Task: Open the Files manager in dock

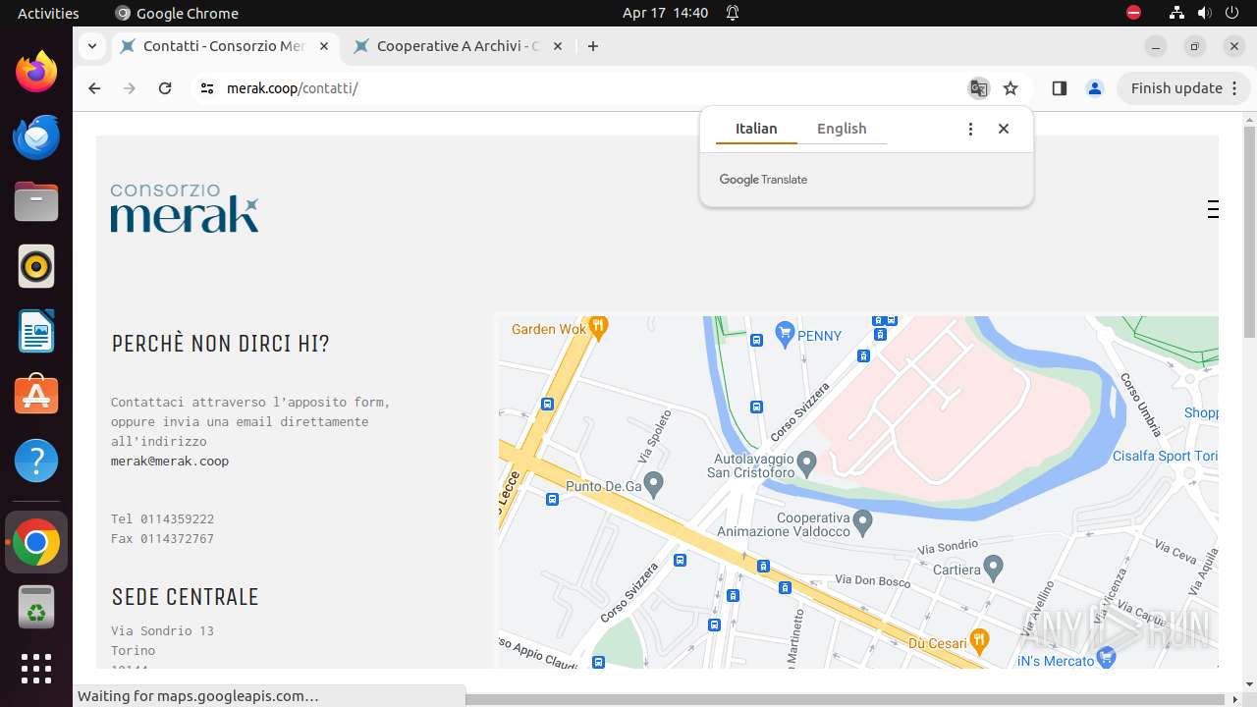Action: (36, 201)
